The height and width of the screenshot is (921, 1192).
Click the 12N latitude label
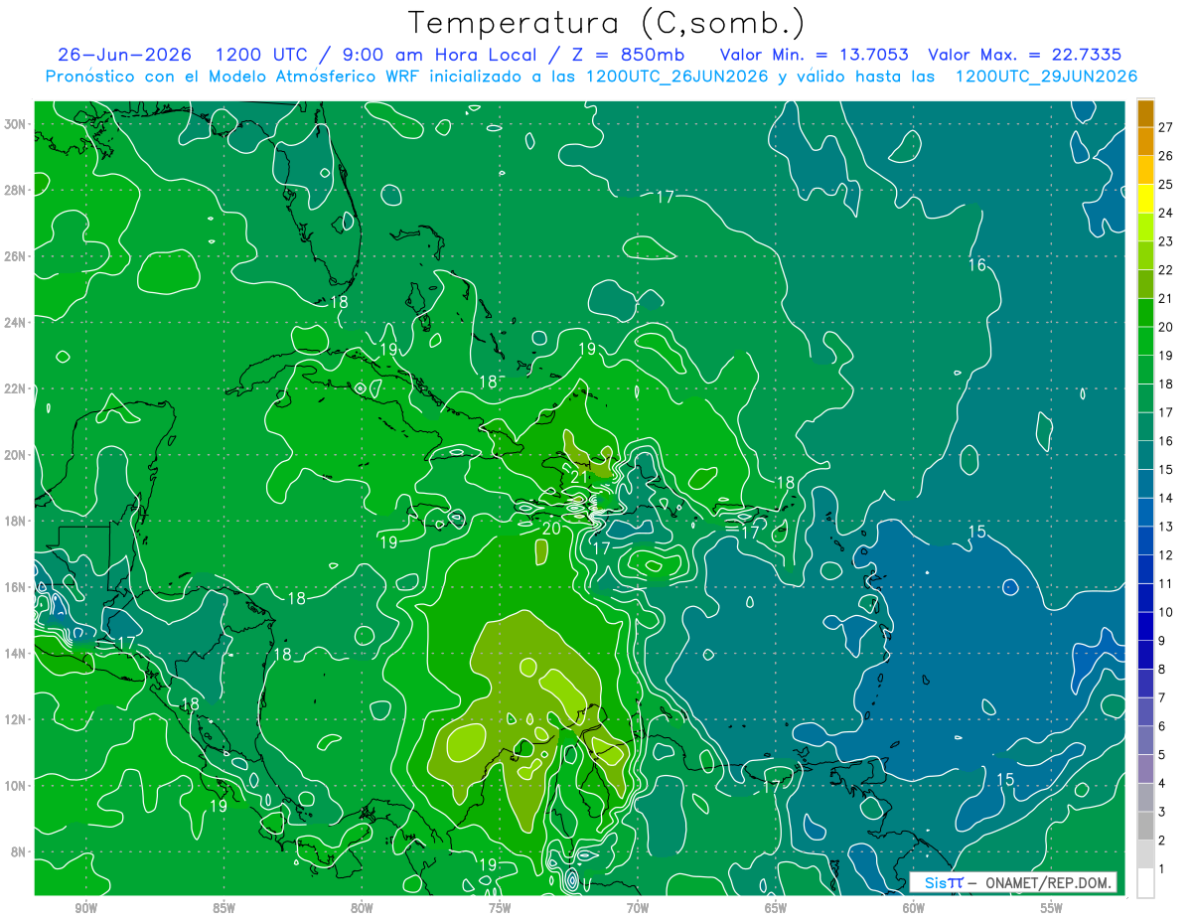[17, 719]
